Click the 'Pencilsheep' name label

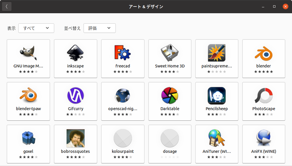pos(216,109)
